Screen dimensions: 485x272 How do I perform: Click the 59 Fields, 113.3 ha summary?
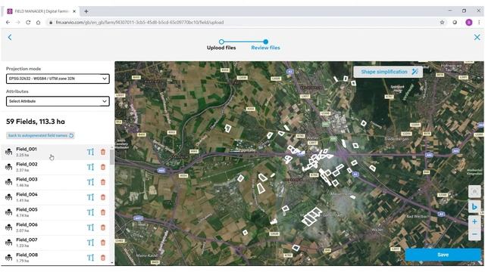(36, 122)
